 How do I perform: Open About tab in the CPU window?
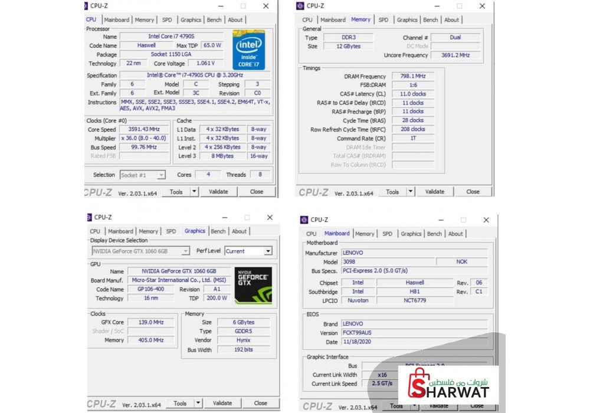pos(235,20)
